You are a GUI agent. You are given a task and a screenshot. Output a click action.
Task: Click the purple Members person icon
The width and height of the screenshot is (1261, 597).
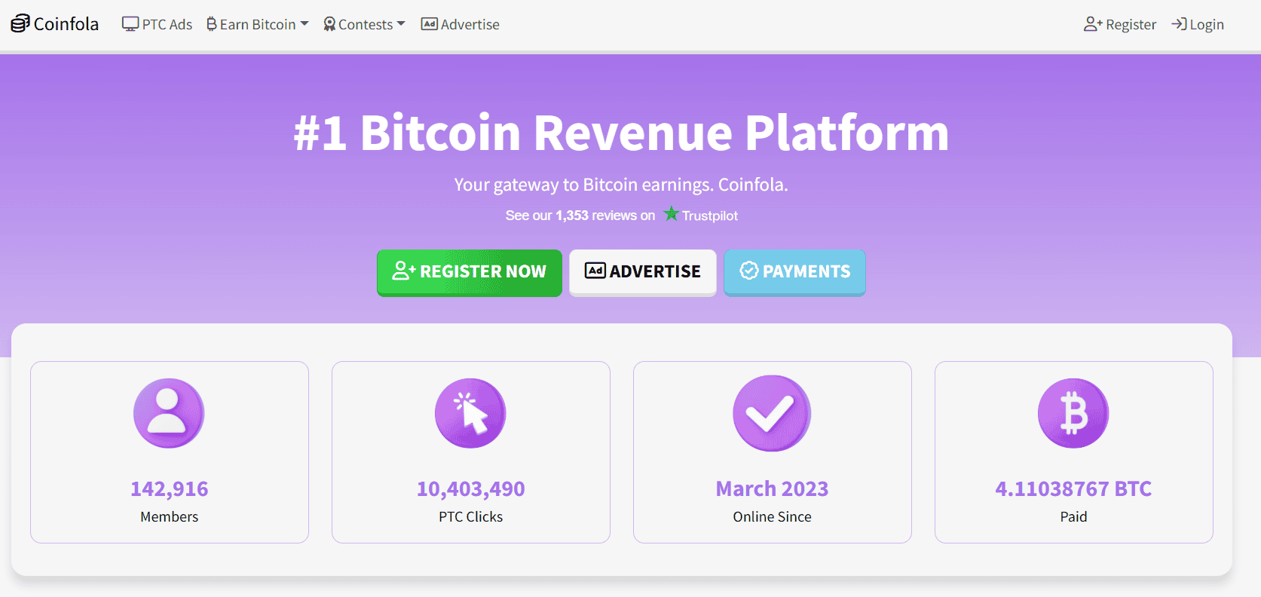(x=169, y=413)
